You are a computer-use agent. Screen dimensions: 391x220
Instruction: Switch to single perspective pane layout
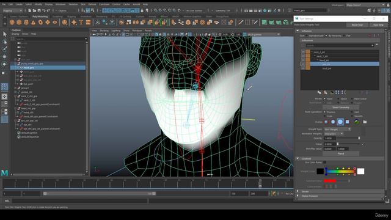[x=4, y=97]
